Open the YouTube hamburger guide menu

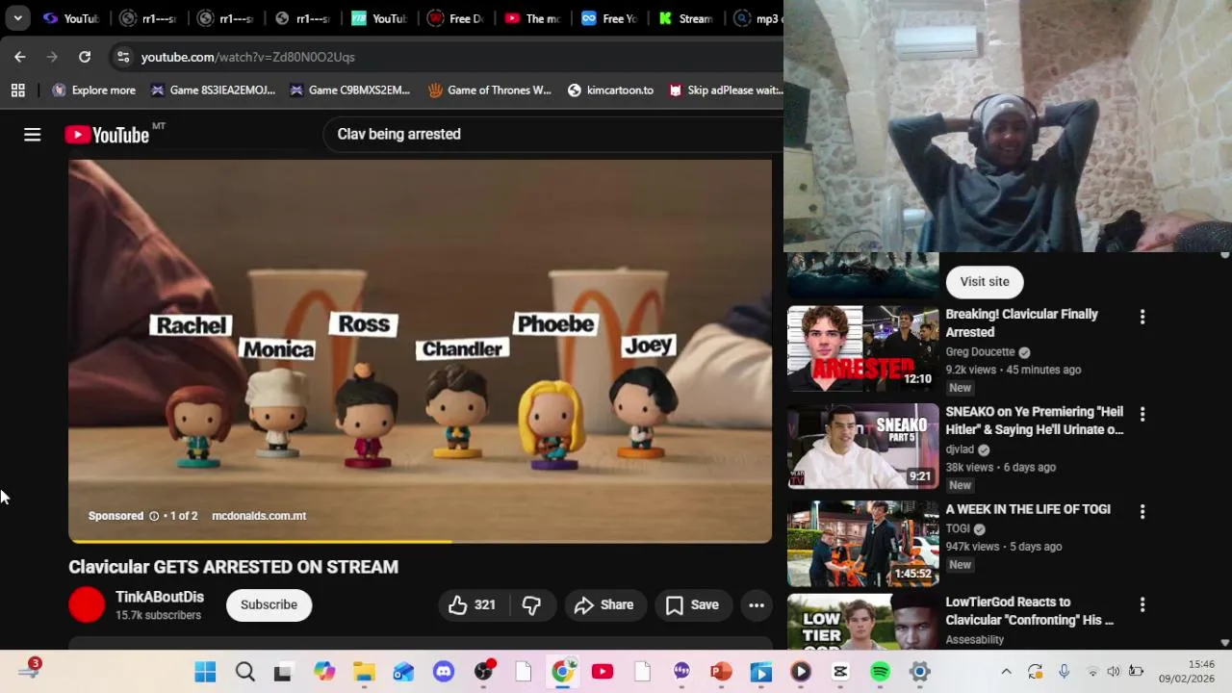(x=32, y=135)
